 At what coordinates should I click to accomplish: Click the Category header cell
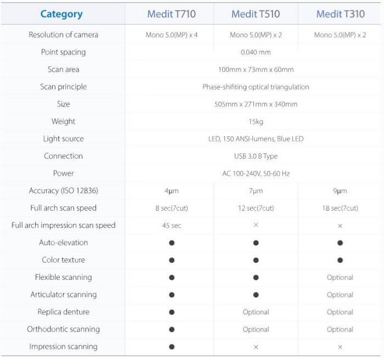[x=61, y=14]
